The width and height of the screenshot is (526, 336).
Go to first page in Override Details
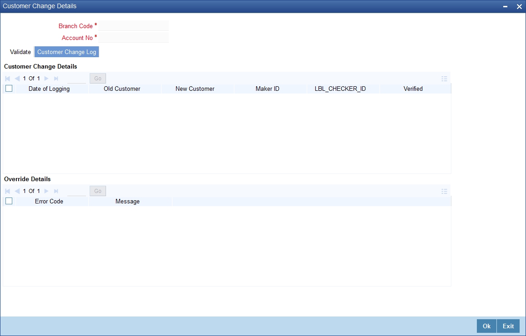pyautogui.click(x=8, y=191)
